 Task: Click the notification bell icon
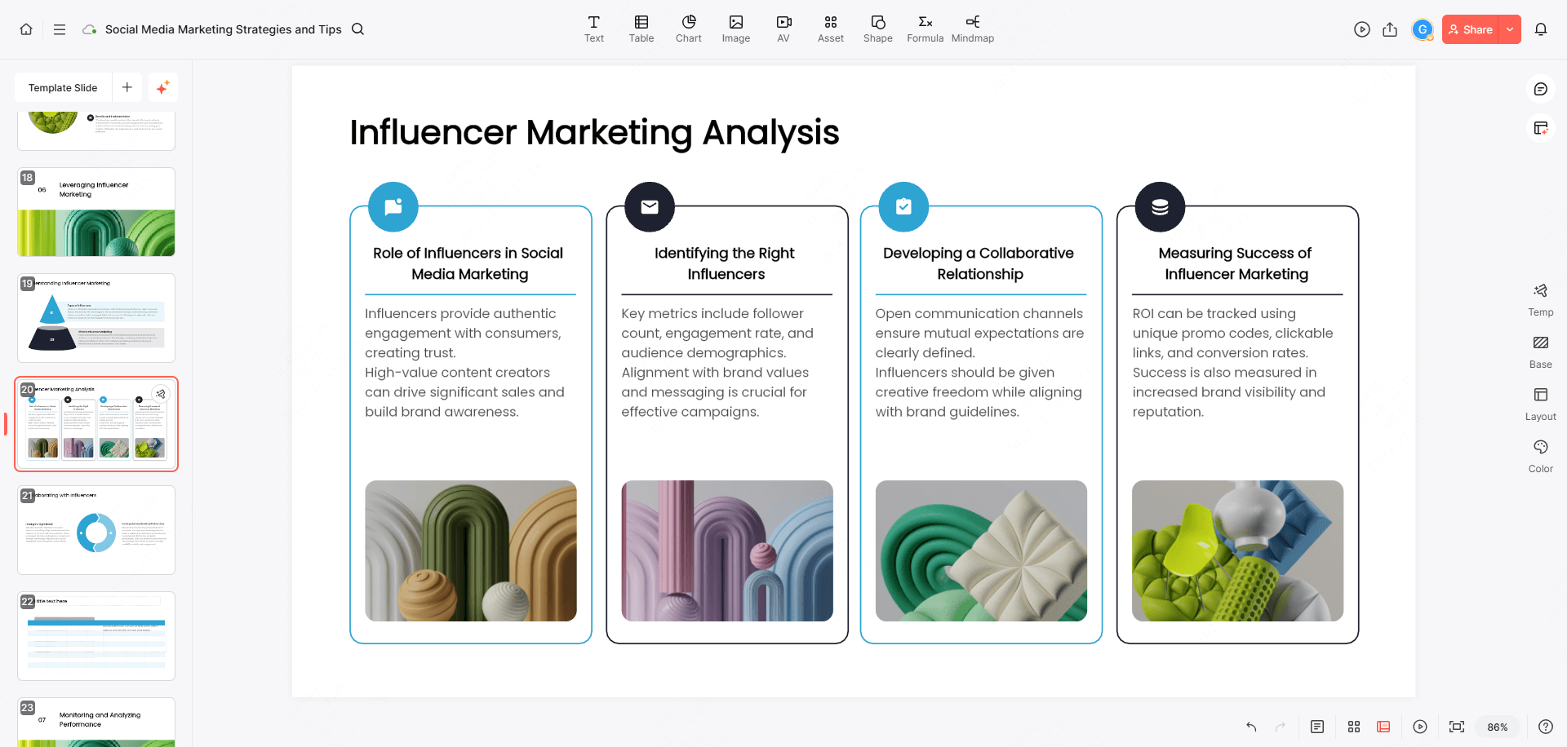[x=1540, y=29]
